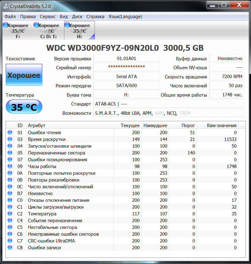Click the status orb for Переназначенные сектора

tap(10, 153)
